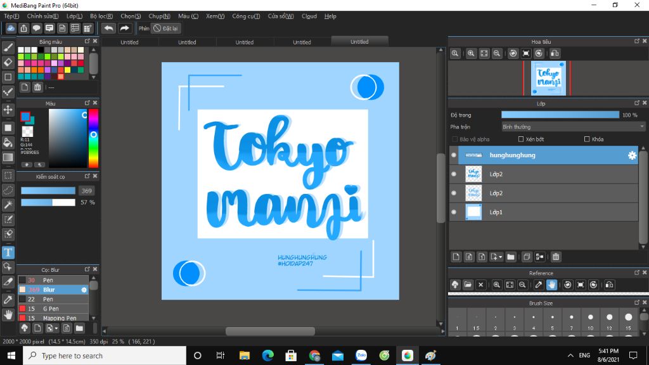Activate the Magic Wand selection tool
Viewport: 649px width, 365px height.
coord(8,205)
